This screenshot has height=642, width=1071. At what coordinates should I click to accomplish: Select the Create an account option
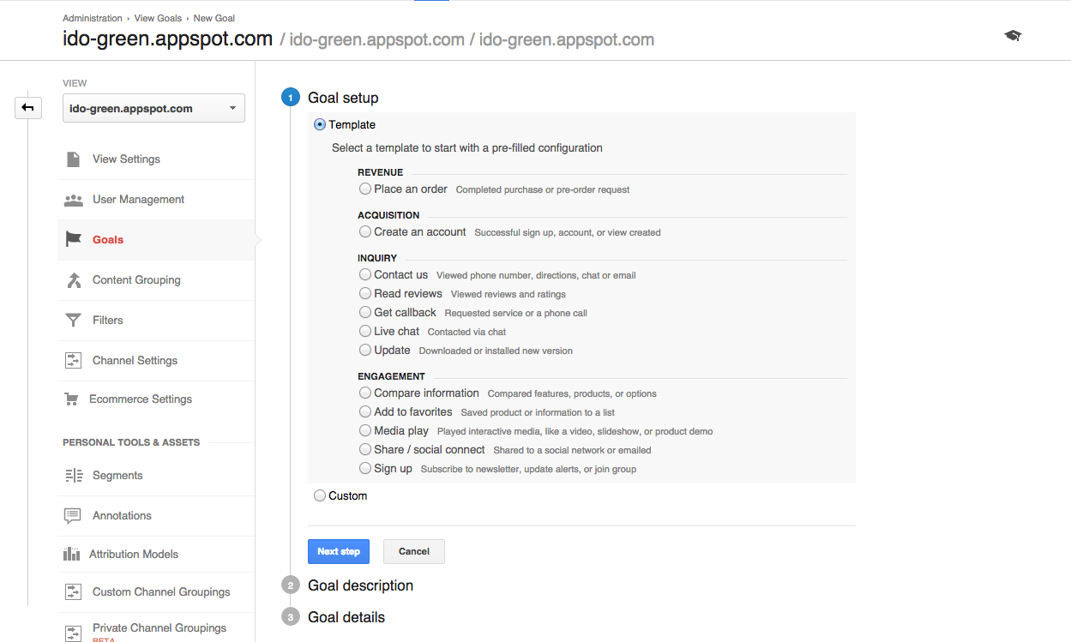365,231
